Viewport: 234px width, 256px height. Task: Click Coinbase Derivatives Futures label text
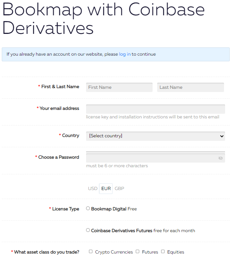122,231
